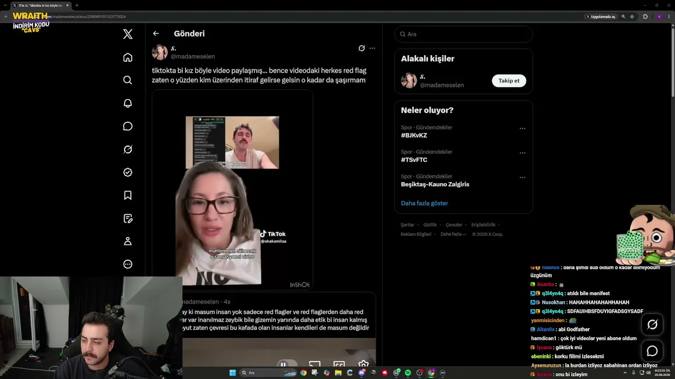
Task: Open the floating chat messages button
Action: [x=652, y=351]
